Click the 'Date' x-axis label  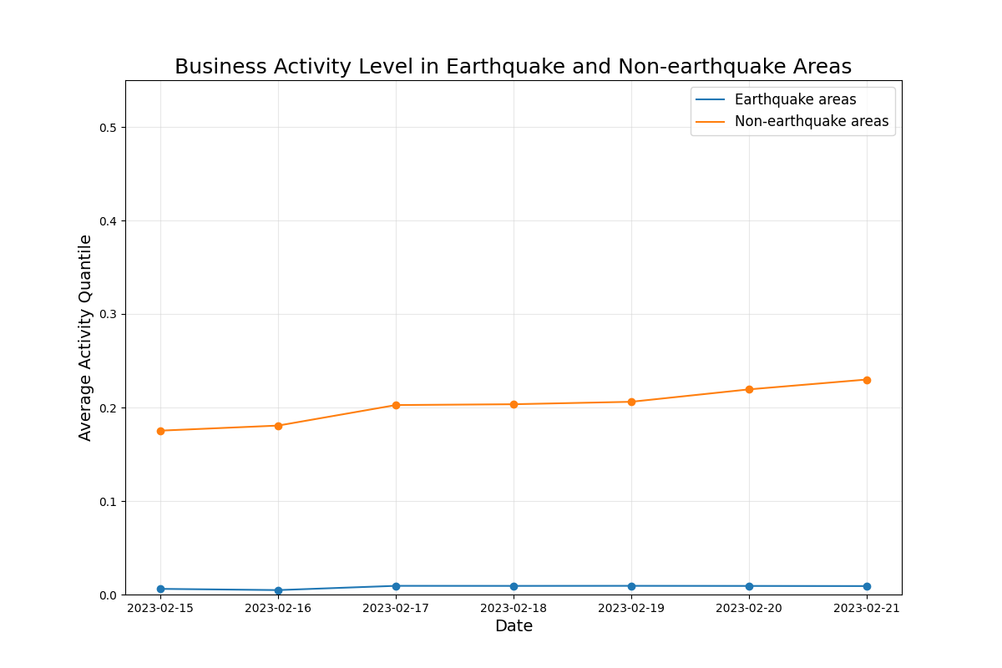[514, 626]
